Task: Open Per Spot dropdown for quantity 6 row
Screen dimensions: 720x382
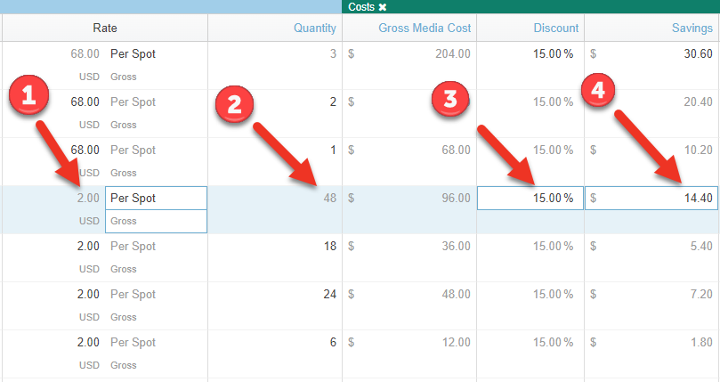Action: 133,342
